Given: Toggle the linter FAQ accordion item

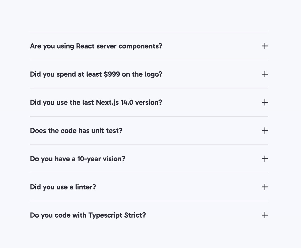Looking at the screenshot, I should (x=149, y=187).
